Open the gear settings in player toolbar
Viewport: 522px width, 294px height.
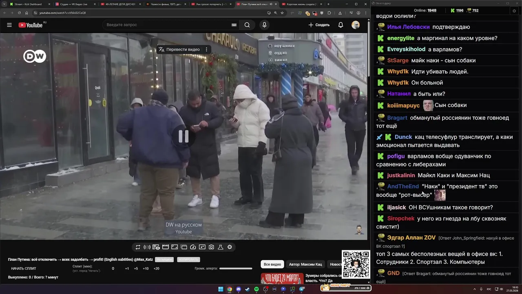tap(230, 247)
